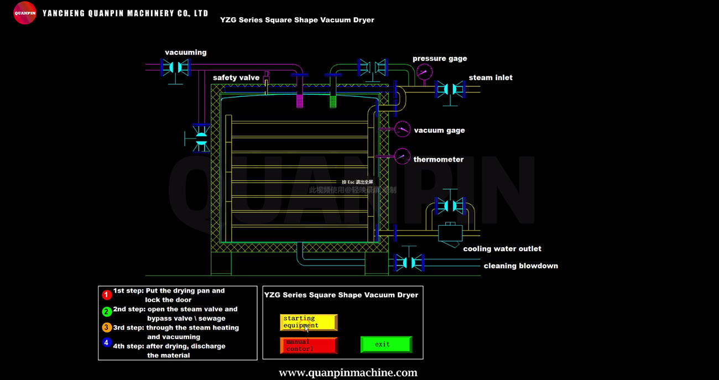Click the "vacuum gage" label
Image resolution: width=719 pixels, height=380 pixels.
point(440,131)
